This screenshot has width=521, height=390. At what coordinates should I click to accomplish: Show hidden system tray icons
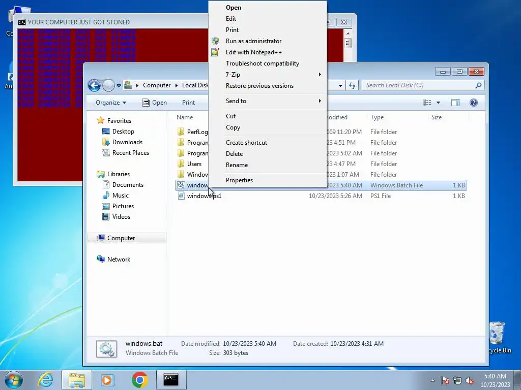tap(432, 380)
